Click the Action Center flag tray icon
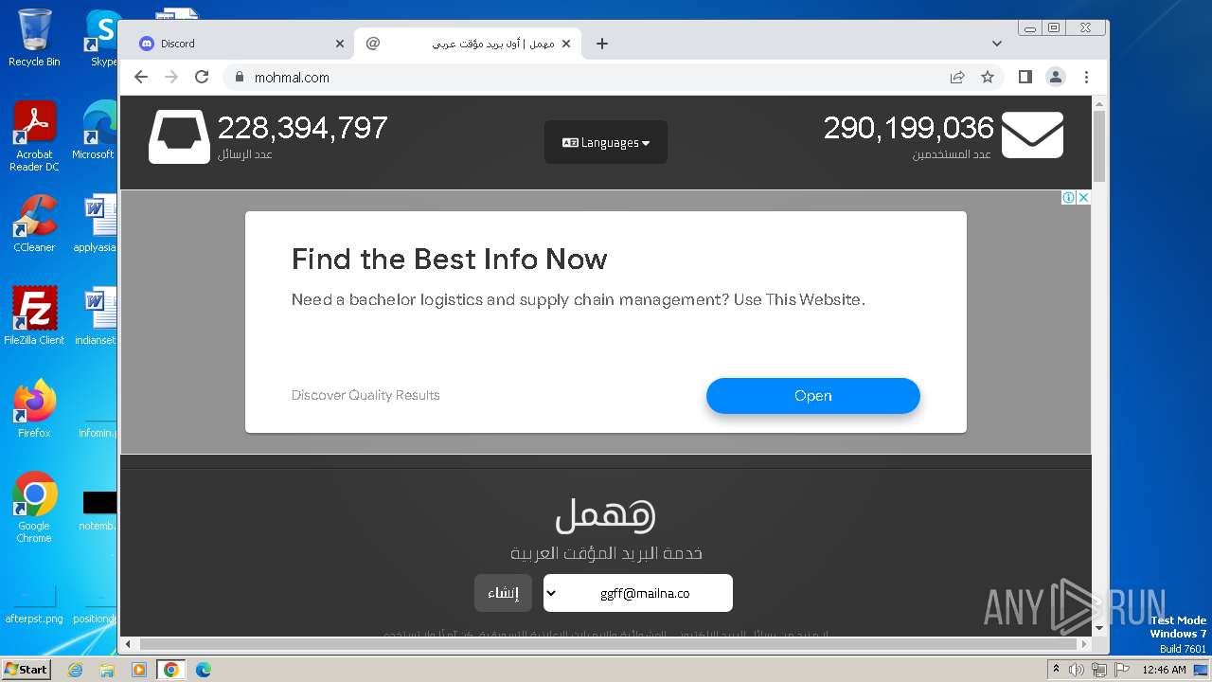 tap(1120, 670)
